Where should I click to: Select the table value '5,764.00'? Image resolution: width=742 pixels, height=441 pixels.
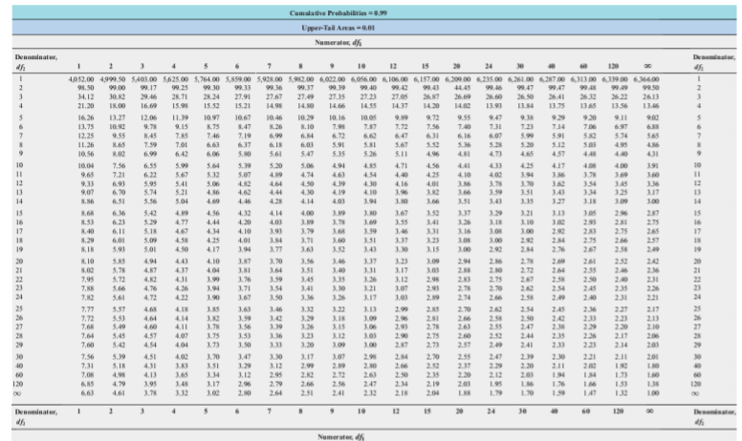[207, 79]
